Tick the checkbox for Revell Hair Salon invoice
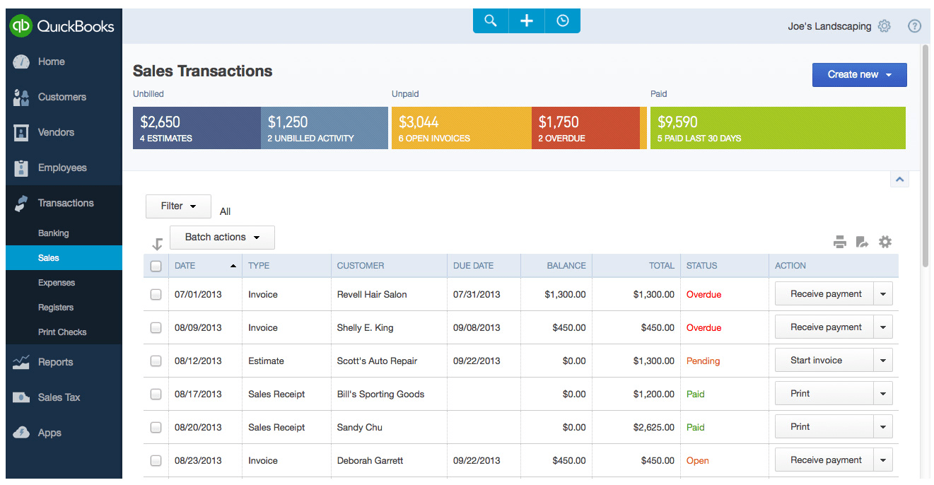934x485 pixels. click(x=156, y=295)
